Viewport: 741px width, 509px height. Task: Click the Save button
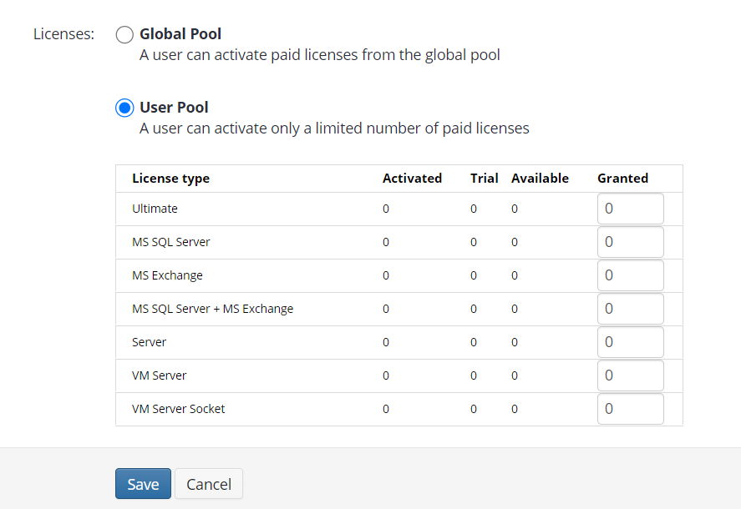point(142,484)
